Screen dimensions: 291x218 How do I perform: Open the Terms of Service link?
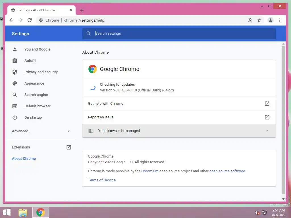tap(102, 180)
